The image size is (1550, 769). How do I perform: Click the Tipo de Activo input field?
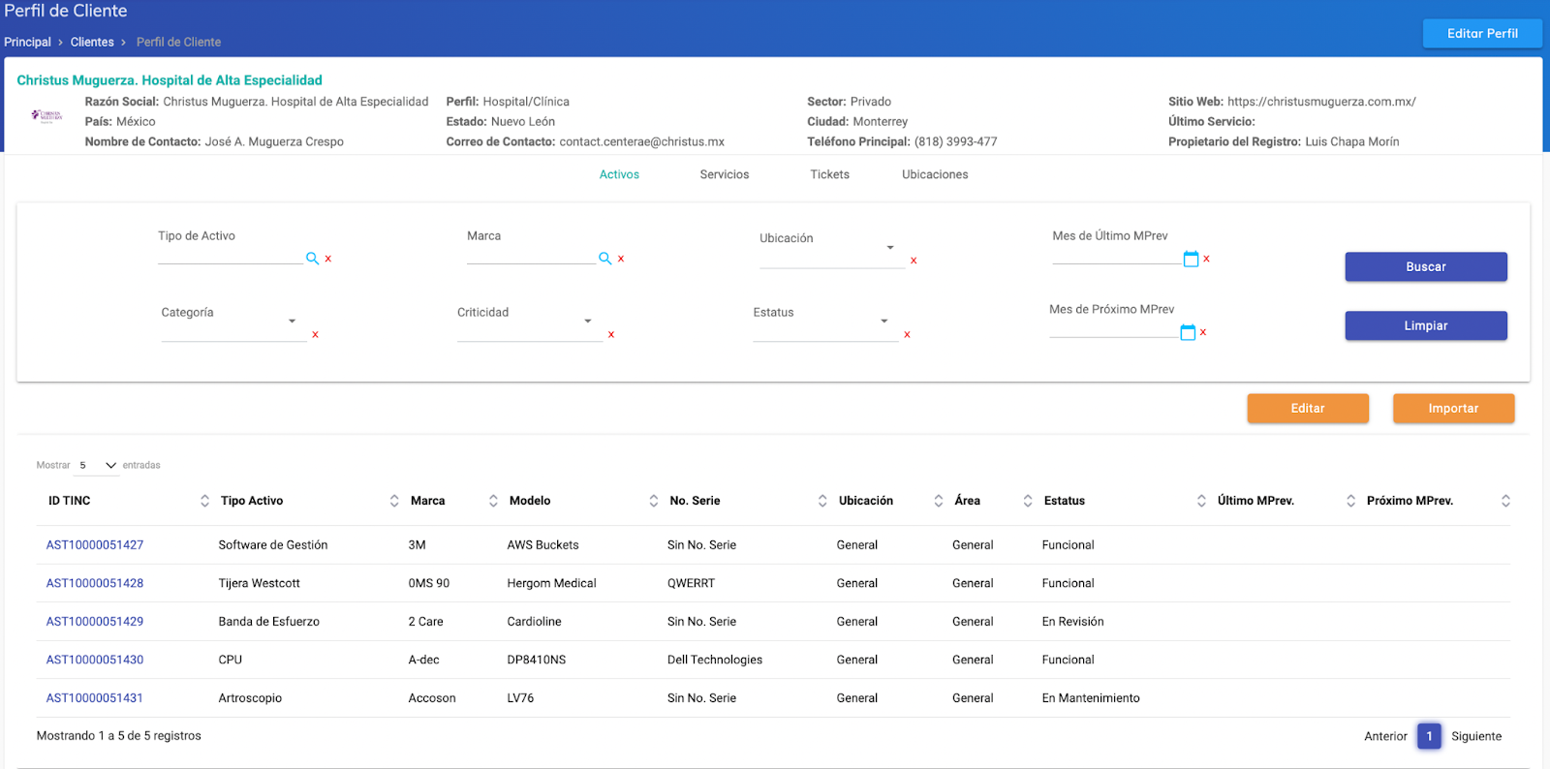[x=230, y=257]
